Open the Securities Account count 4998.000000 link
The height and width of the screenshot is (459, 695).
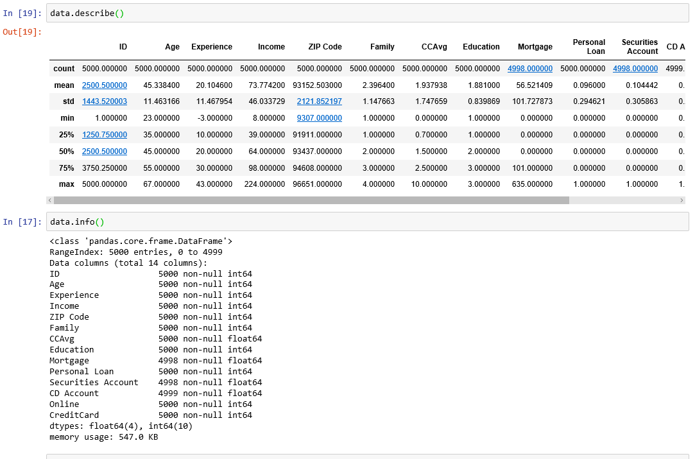point(635,69)
